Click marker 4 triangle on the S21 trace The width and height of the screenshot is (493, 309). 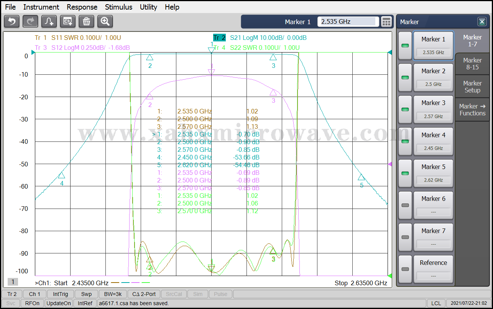(x=61, y=176)
